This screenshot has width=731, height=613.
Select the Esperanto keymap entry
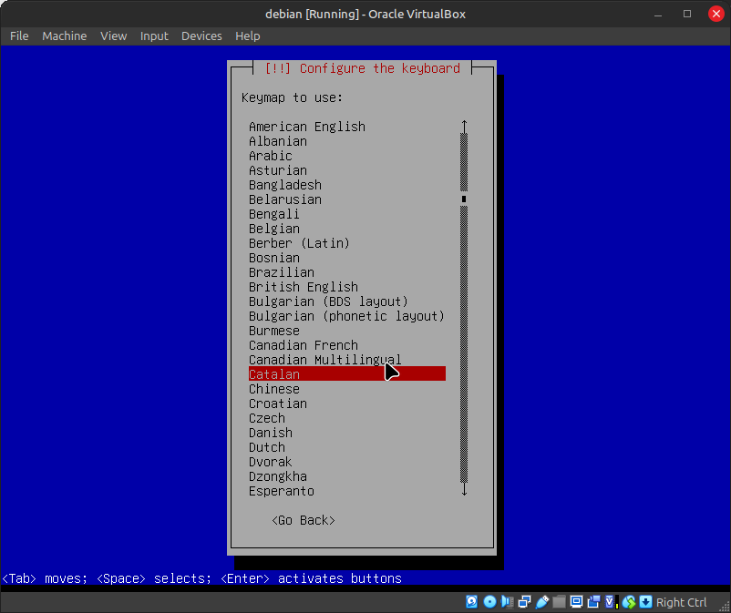coord(282,491)
